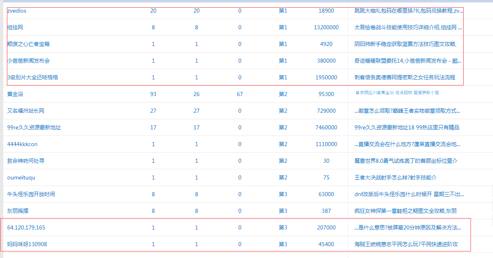
Task: Click the 'oumeituqu' keyword link
Action: click(x=21, y=178)
